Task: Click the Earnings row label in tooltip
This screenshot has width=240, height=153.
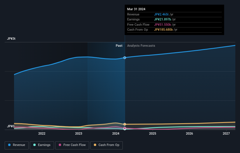Action: tap(133, 19)
